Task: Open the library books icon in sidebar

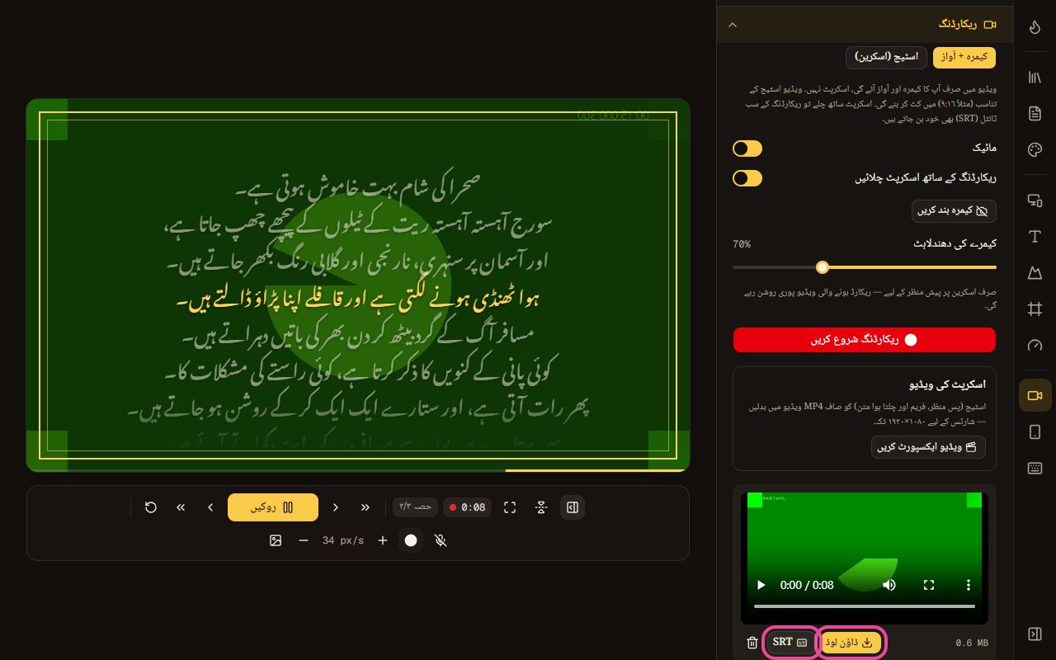Action: 1035,78
